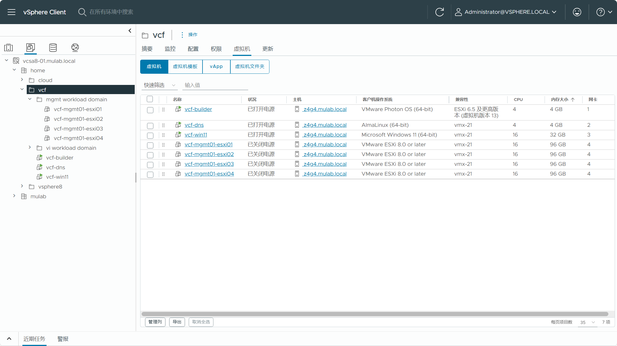Select the 虚拟机文件夹 sub-tab
Image resolution: width=617 pixels, height=346 pixels.
click(x=250, y=67)
